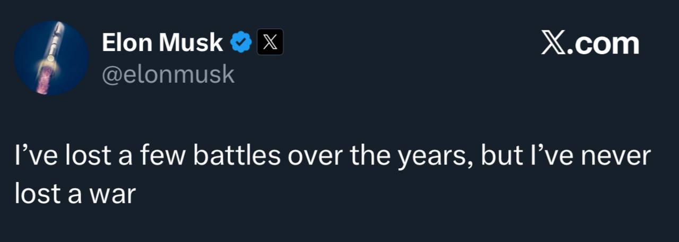Open the @elonmusk handle link

168,75
